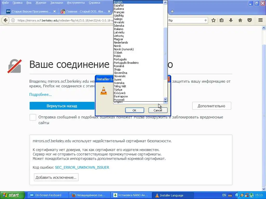Open the Справка menu

94,3
